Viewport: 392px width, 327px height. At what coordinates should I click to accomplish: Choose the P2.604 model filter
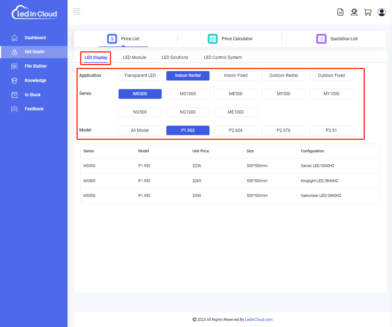[x=235, y=130]
